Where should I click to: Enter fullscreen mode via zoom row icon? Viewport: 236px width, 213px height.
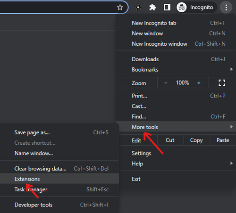tap(222, 82)
